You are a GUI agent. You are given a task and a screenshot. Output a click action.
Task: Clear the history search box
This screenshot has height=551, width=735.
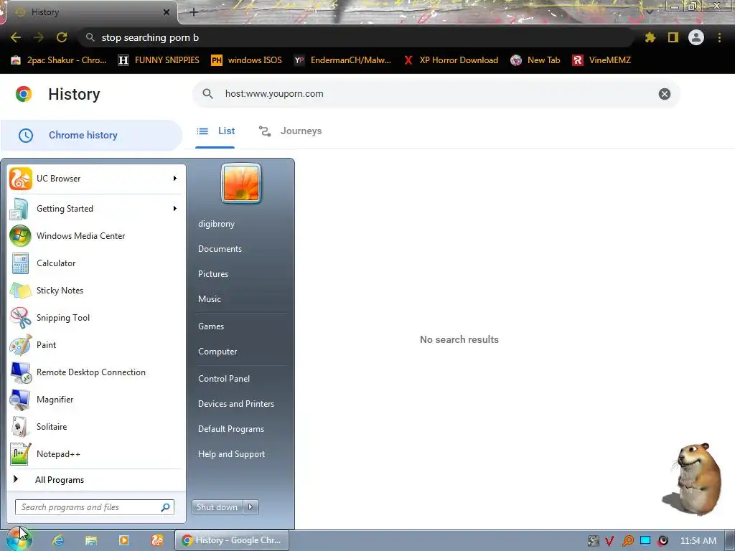coord(664,94)
